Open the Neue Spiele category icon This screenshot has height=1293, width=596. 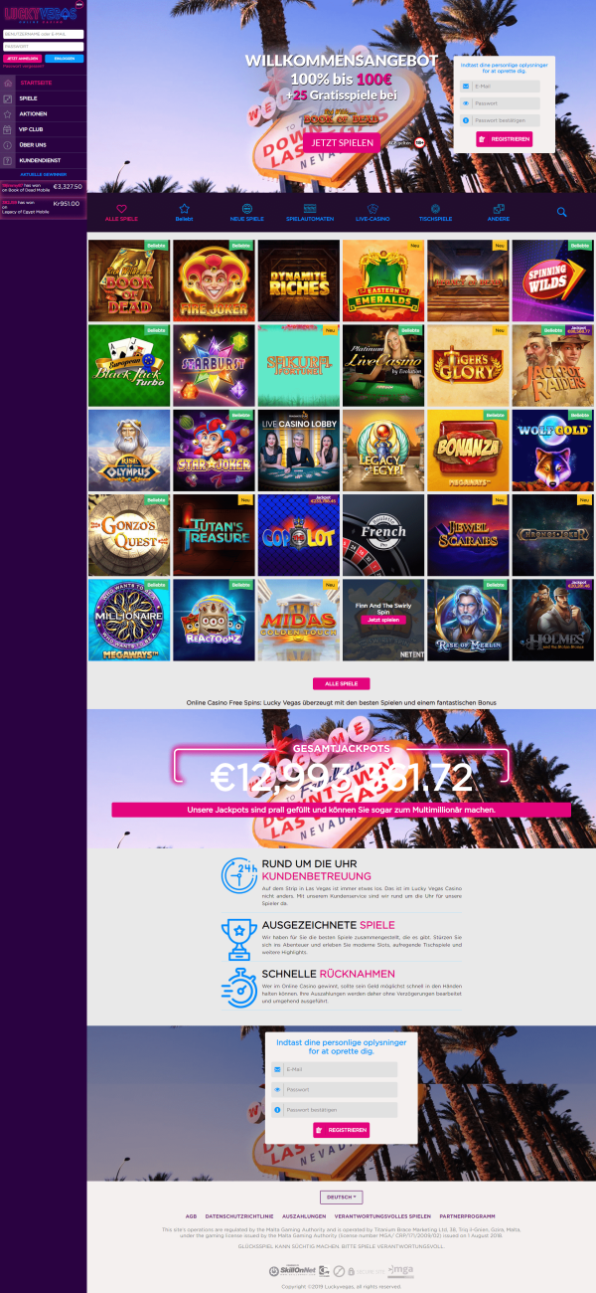click(x=246, y=212)
